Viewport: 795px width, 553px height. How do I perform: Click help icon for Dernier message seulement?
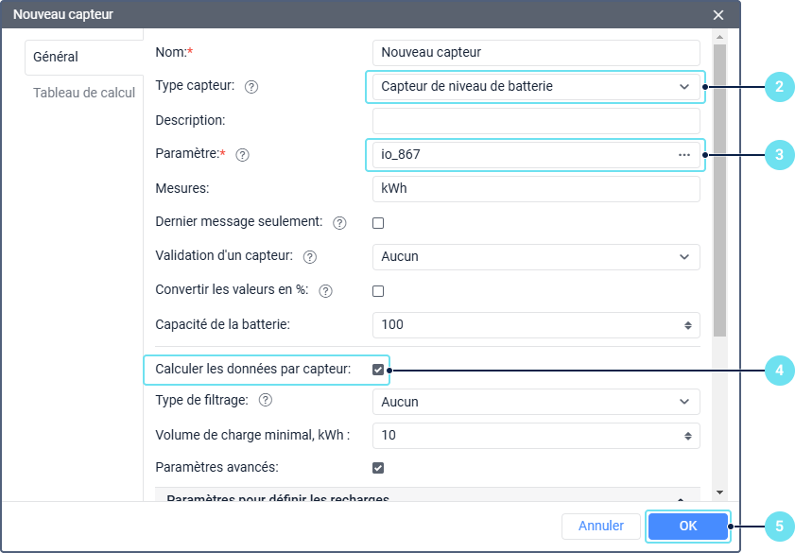click(340, 223)
